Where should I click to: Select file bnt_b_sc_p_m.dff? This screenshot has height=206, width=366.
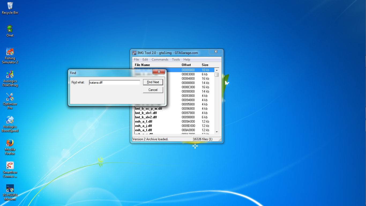(148, 109)
